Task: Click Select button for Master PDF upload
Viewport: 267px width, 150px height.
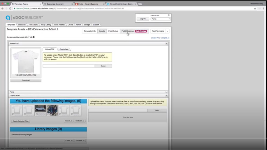Action: (x=103, y=66)
